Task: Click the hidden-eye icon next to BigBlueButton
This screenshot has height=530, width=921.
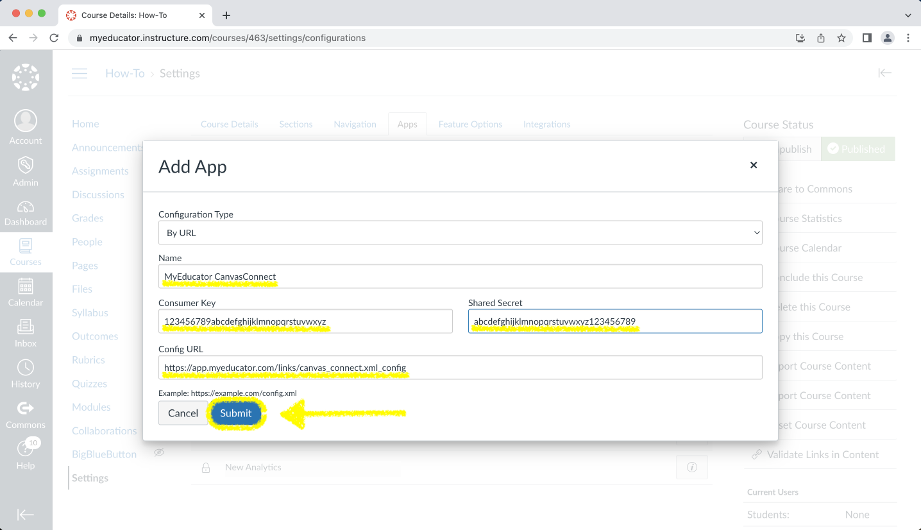Action: [x=159, y=452]
